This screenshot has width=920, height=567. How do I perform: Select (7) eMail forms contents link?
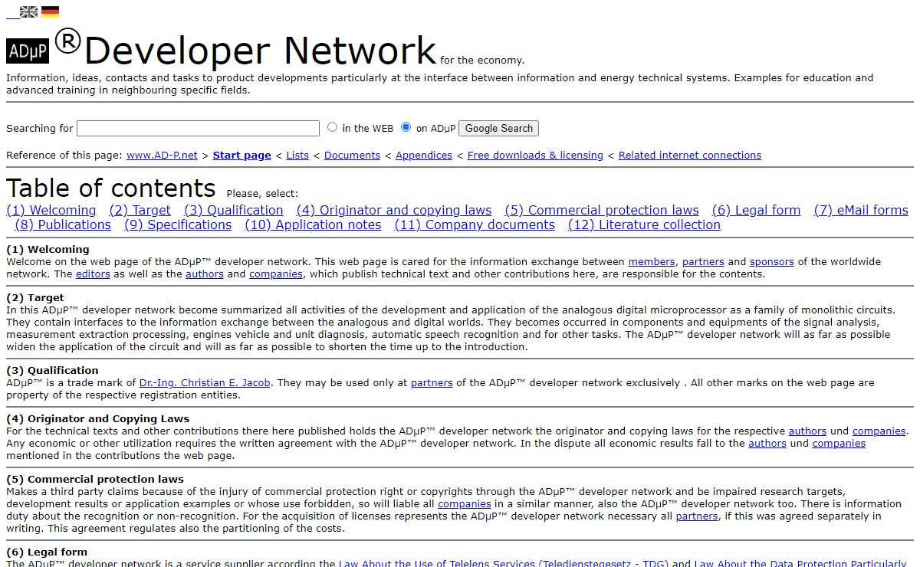click(x=861, y=210)
